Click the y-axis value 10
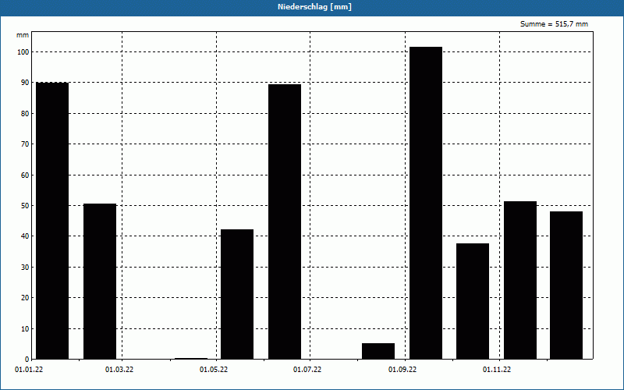The width and height of the screenshot is (624, 390). pos(26,329)
